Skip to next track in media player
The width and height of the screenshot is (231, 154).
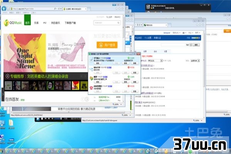coord(49,119)
